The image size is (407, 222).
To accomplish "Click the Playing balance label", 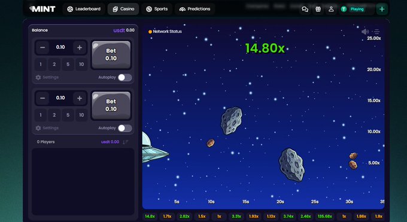I will point(357,9).
